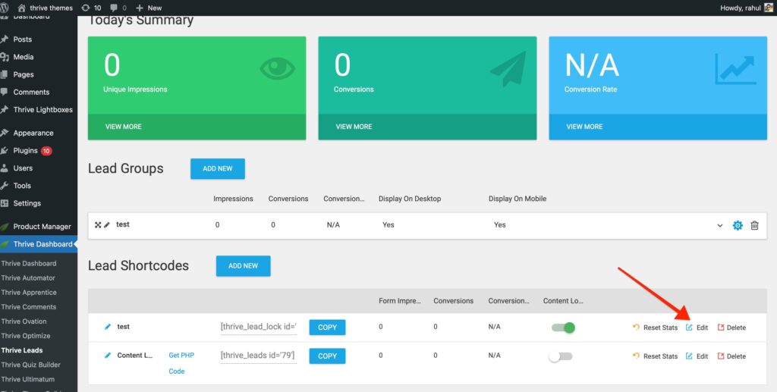777x392 pixels.
Task: Open Thrive Quiz Builder in the sidebar
Action: click(30, 365)
